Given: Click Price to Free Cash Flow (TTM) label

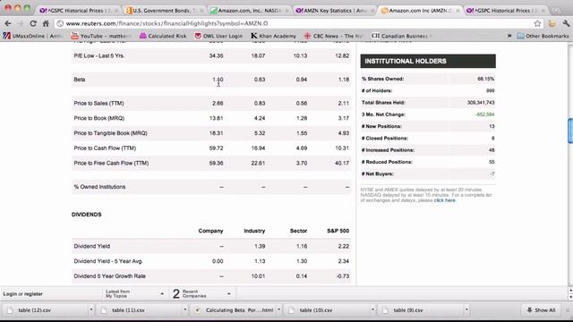Looking at the screenshot, I should pyautogui.click(x=111, y=163).
